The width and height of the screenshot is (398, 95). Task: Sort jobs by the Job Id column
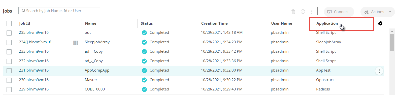tap(24, 23)
